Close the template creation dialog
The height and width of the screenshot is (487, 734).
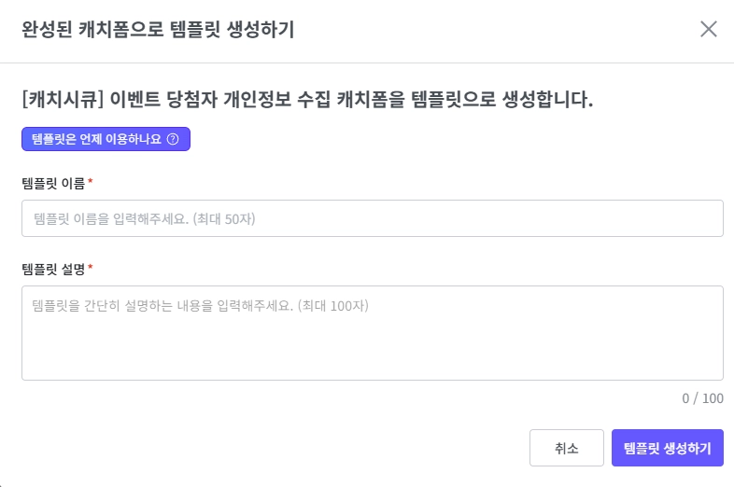709,29
